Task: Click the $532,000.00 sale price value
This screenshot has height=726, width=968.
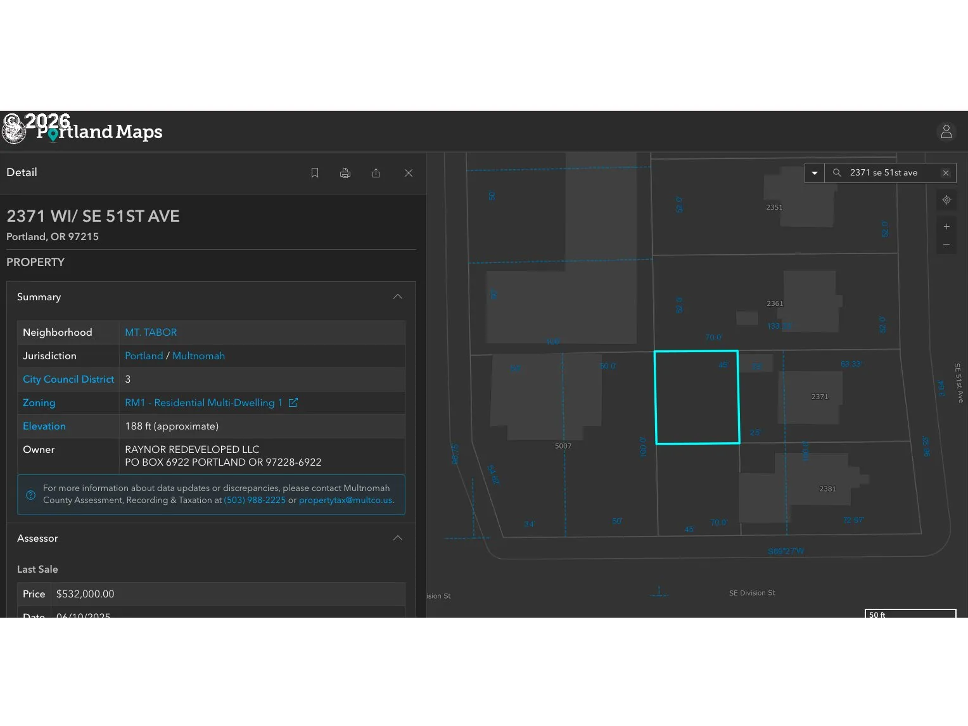Action: [x=85, y=594]
